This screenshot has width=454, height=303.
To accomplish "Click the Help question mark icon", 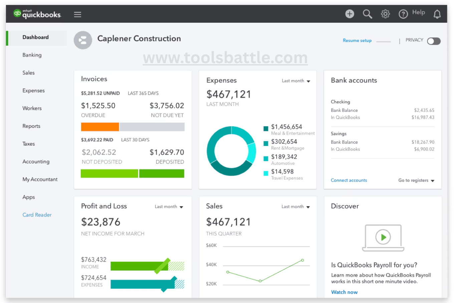I will pyautogui.click(x=403, y=14).
